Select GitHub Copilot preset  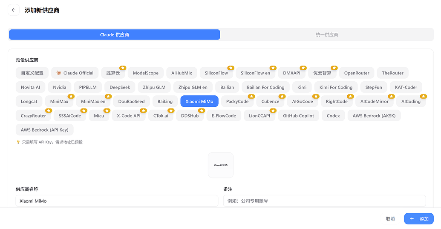click(x=298, y=116)
